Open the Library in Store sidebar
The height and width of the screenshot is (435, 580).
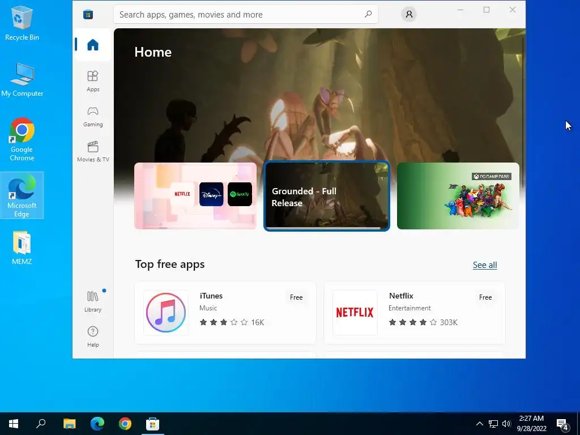point(93,301)
